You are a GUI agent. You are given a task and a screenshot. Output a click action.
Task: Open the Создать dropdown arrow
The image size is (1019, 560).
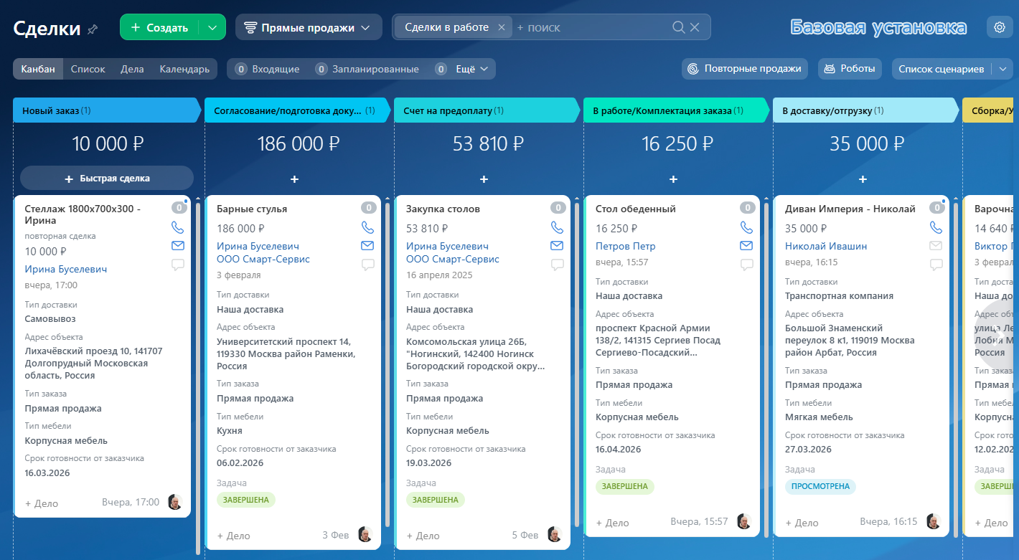(212, 27)
